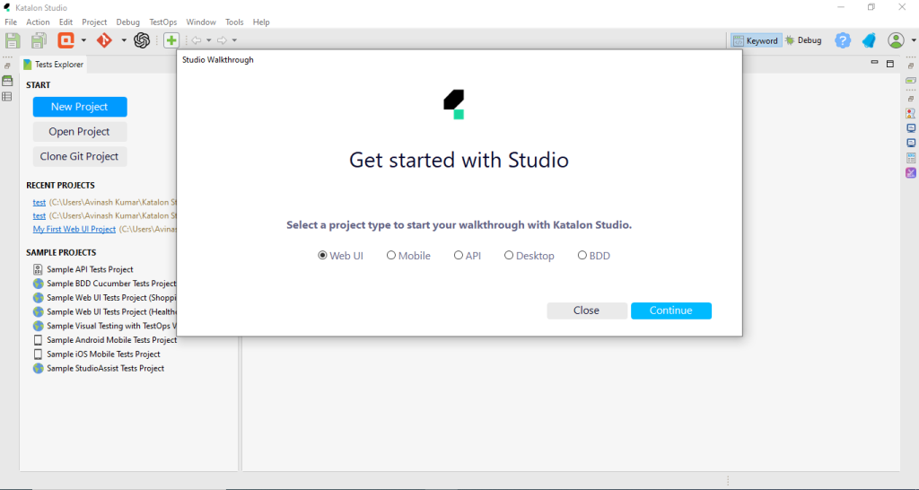Viewport: 919px width, 490px height.
Task: Select the Tests Explorer tab
Action: coord(53,65)
